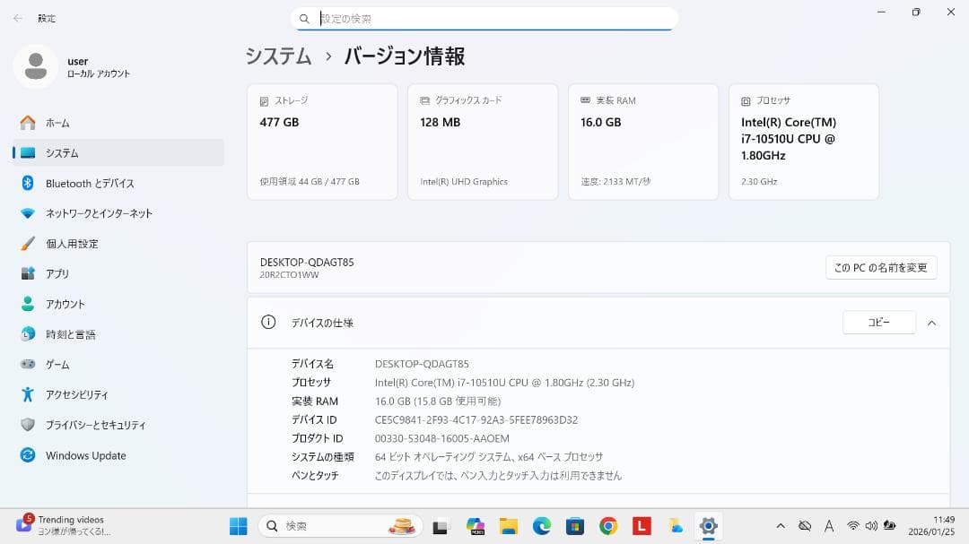Open Bluetooth とデバイス settings
The height and width of the screenshot is (544, 969).
tap(89, 183)
